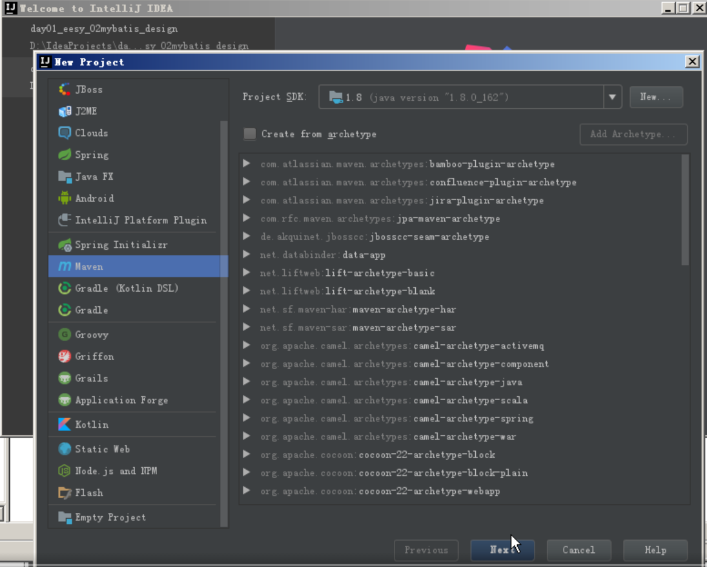Select the maven-archetype-sar row
707x567 pixels.
[x=460, y=328]
